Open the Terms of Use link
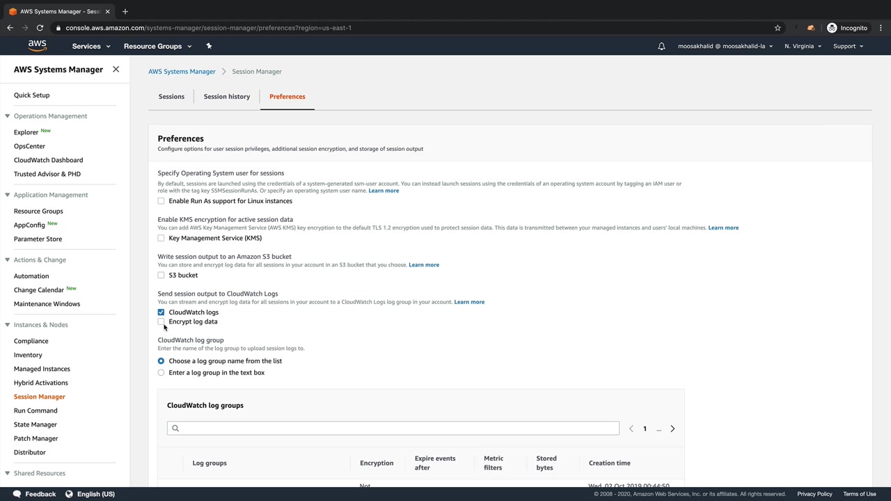 pyautogui.click(x=860, y=494)
